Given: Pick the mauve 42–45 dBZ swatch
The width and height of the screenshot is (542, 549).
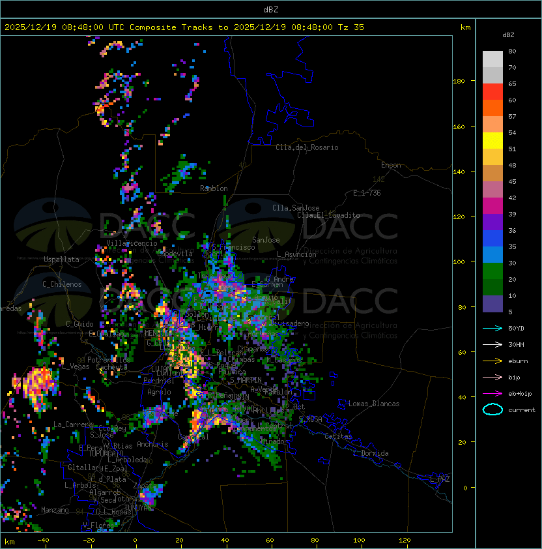Looking at the screenshot, I should [x=492, y=190].
